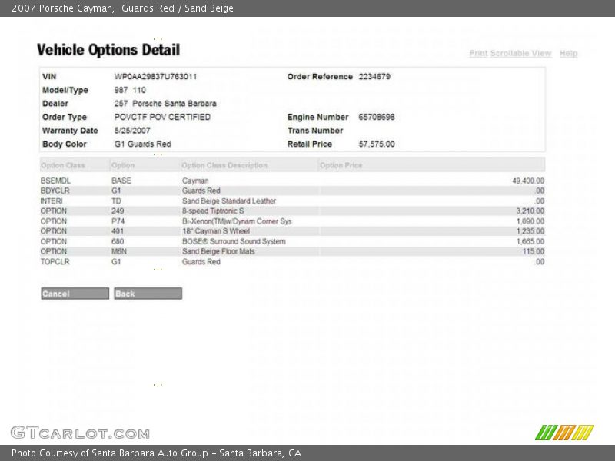Select the VIN value WP0AA29837U763011
Screen dimensions: 615x461
(155, 76)
